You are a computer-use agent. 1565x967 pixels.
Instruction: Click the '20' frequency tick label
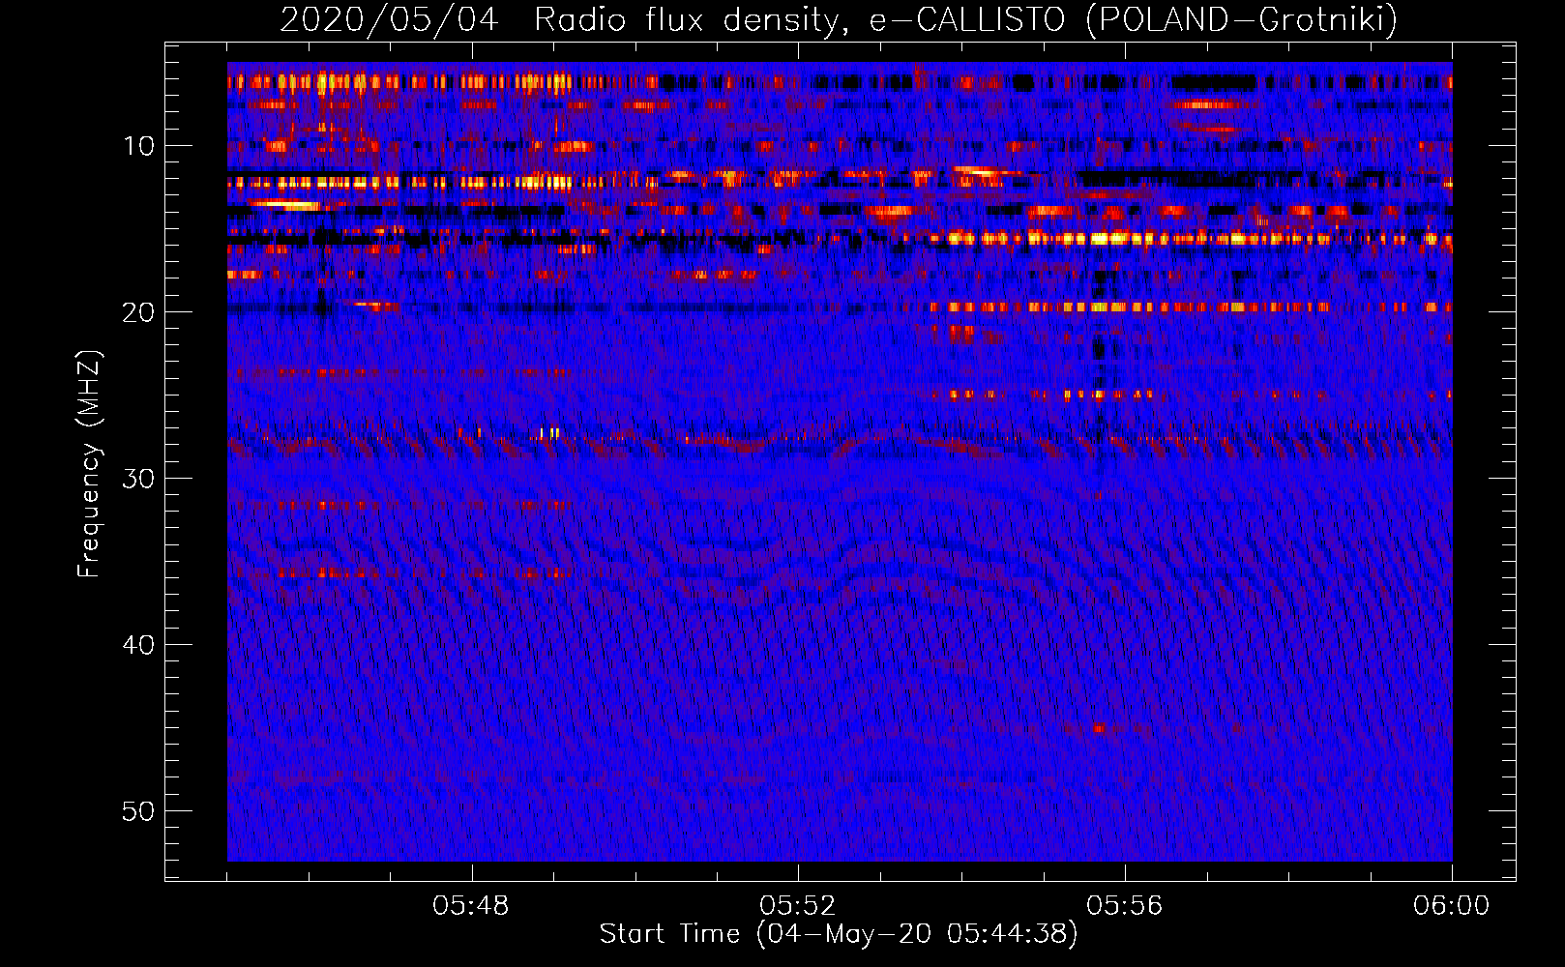(138, 312)
